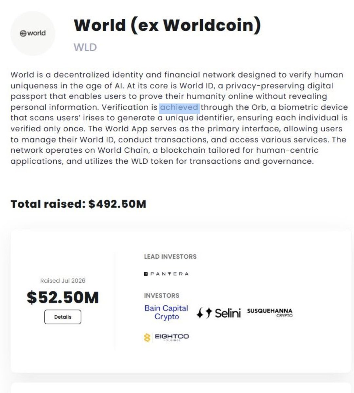Click the next funding card at the page bottom
Image resolution: width=354 pixels, height=393 pixels.
coord(181,387)
